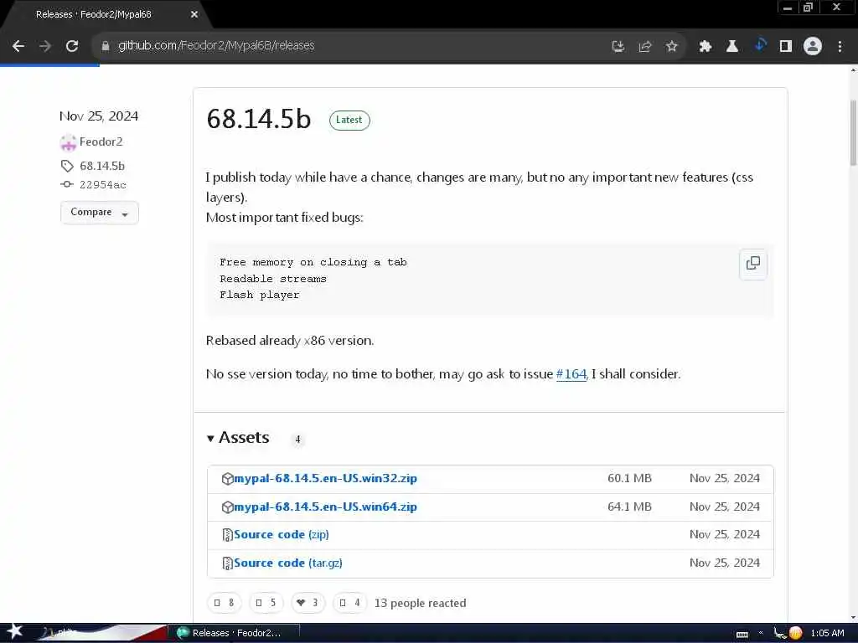Click the package icon beside win64.zip
Image resolution: width=858 pixels, height=643 pixels.
point(227,507)
